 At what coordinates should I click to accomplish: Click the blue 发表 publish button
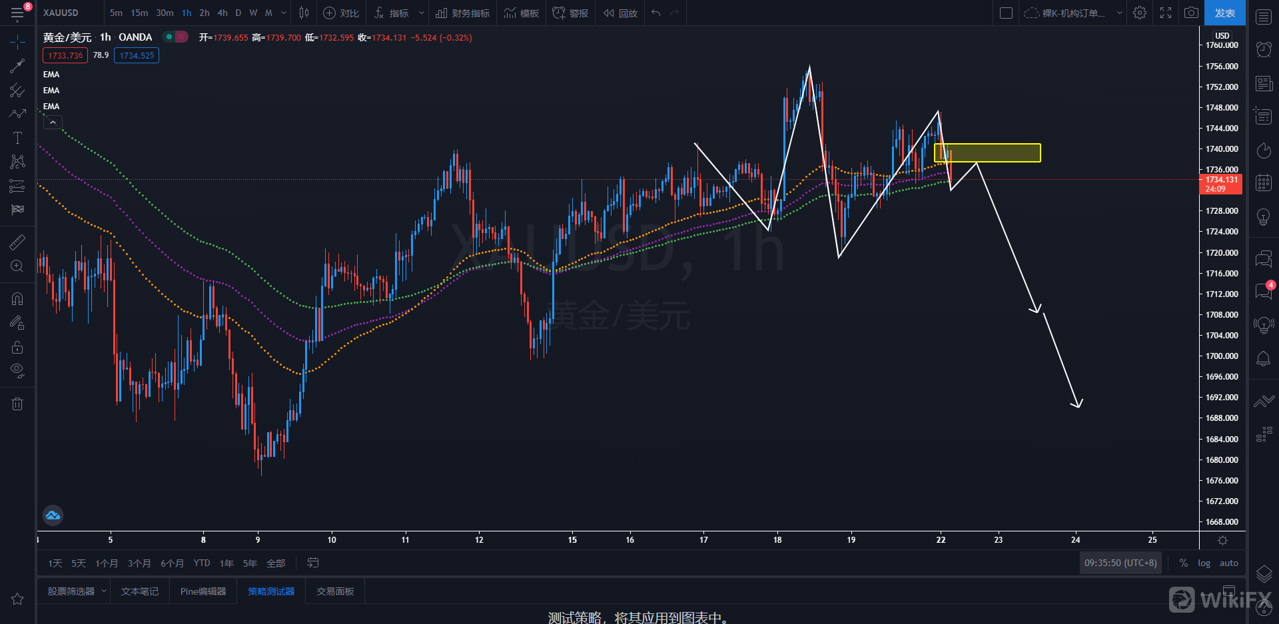(1224, 13)
